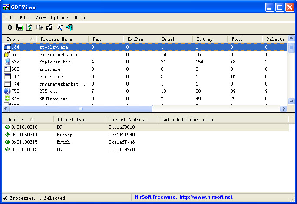Open the http://www.nirsoft.net link
The height and width of the screenshot is (204, 297).
click(x=206, y=197)
